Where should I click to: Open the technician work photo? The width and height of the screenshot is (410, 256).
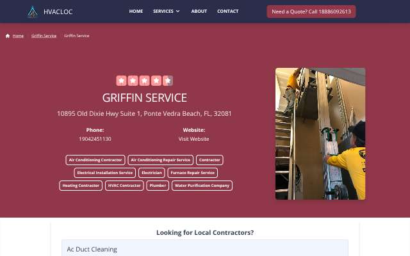point(320,134)
